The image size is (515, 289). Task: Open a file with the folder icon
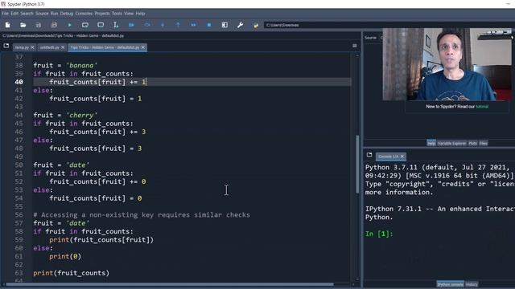click(x=23, y=25)
